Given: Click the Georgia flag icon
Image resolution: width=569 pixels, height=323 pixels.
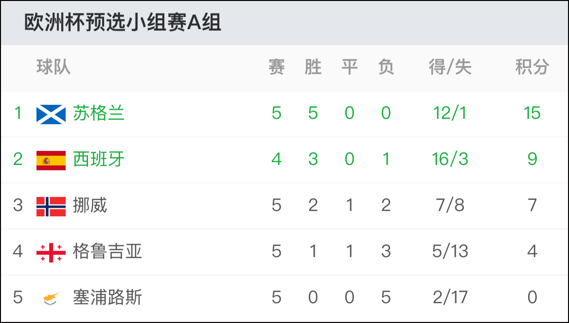Looking at the screenshot, I should pyautogui.click(x=51, y=253).
